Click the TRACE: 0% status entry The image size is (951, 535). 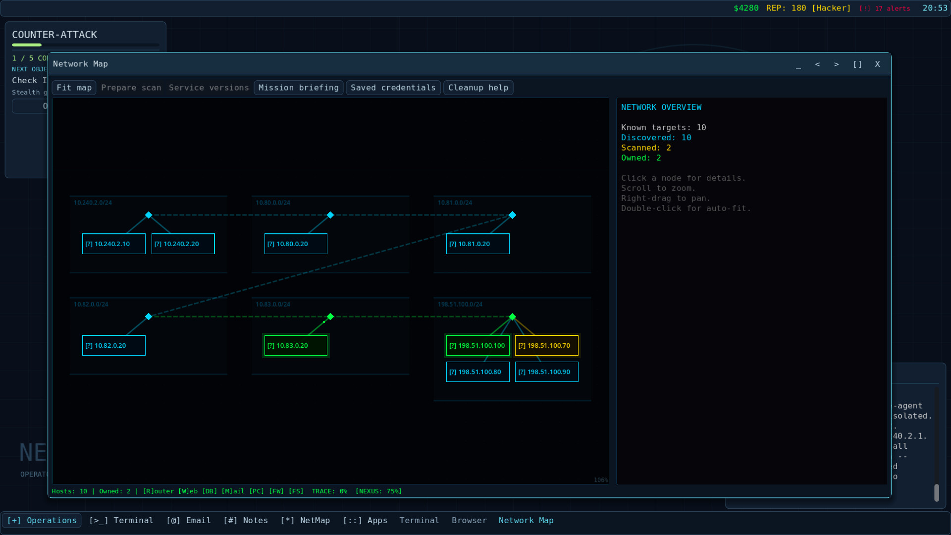pos(329,491)
